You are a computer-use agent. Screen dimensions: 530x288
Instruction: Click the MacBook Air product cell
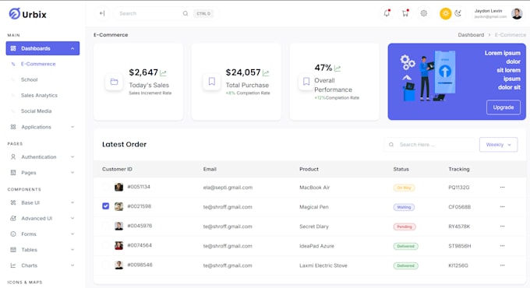coord(314,188)
